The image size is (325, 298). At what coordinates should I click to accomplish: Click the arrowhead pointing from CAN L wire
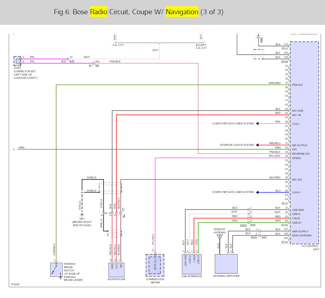pyautogui.click(x=257, y=124)
